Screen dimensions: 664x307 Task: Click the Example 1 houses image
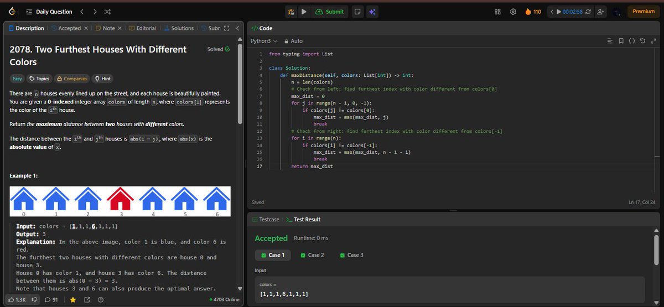[120, 202]
